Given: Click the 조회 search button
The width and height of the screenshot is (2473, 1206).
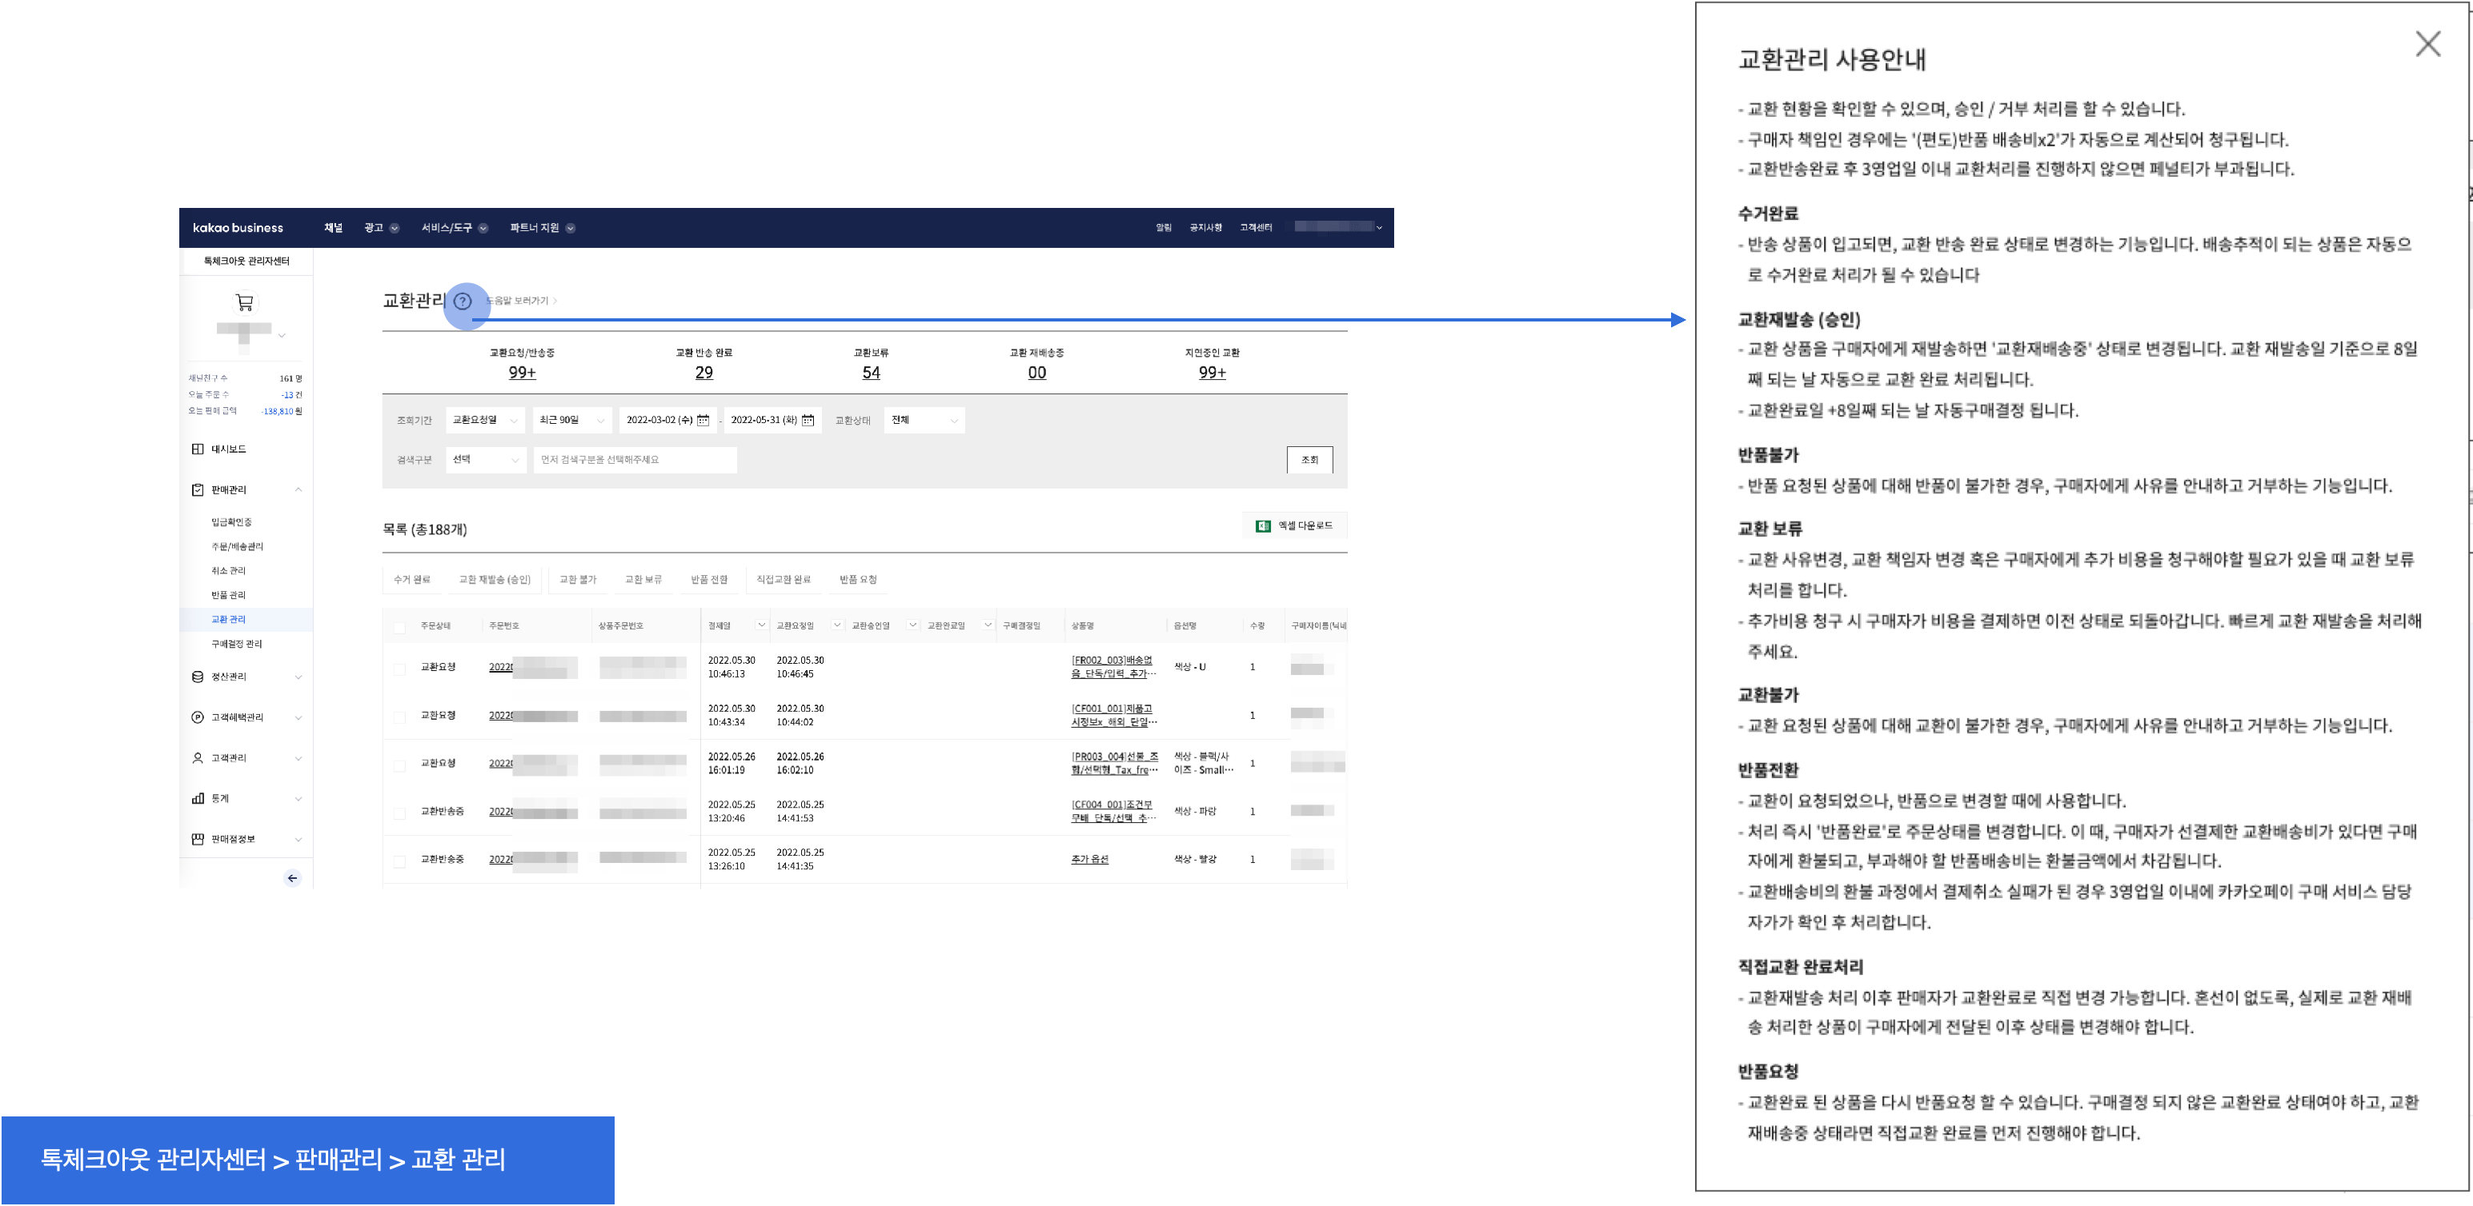Looking at the screenshot, I should 1309,460.
